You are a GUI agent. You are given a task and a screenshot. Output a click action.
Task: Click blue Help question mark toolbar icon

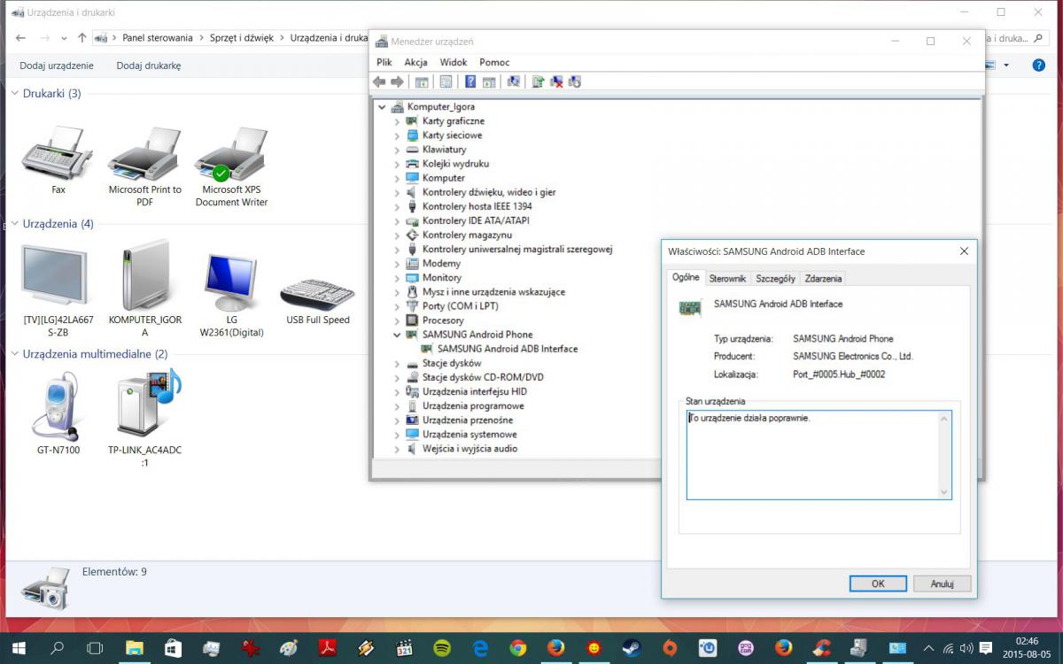(x=470, y=81)
